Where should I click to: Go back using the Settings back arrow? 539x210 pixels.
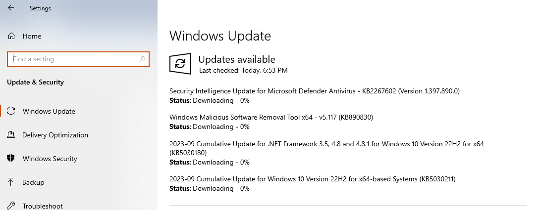(11, 8)
